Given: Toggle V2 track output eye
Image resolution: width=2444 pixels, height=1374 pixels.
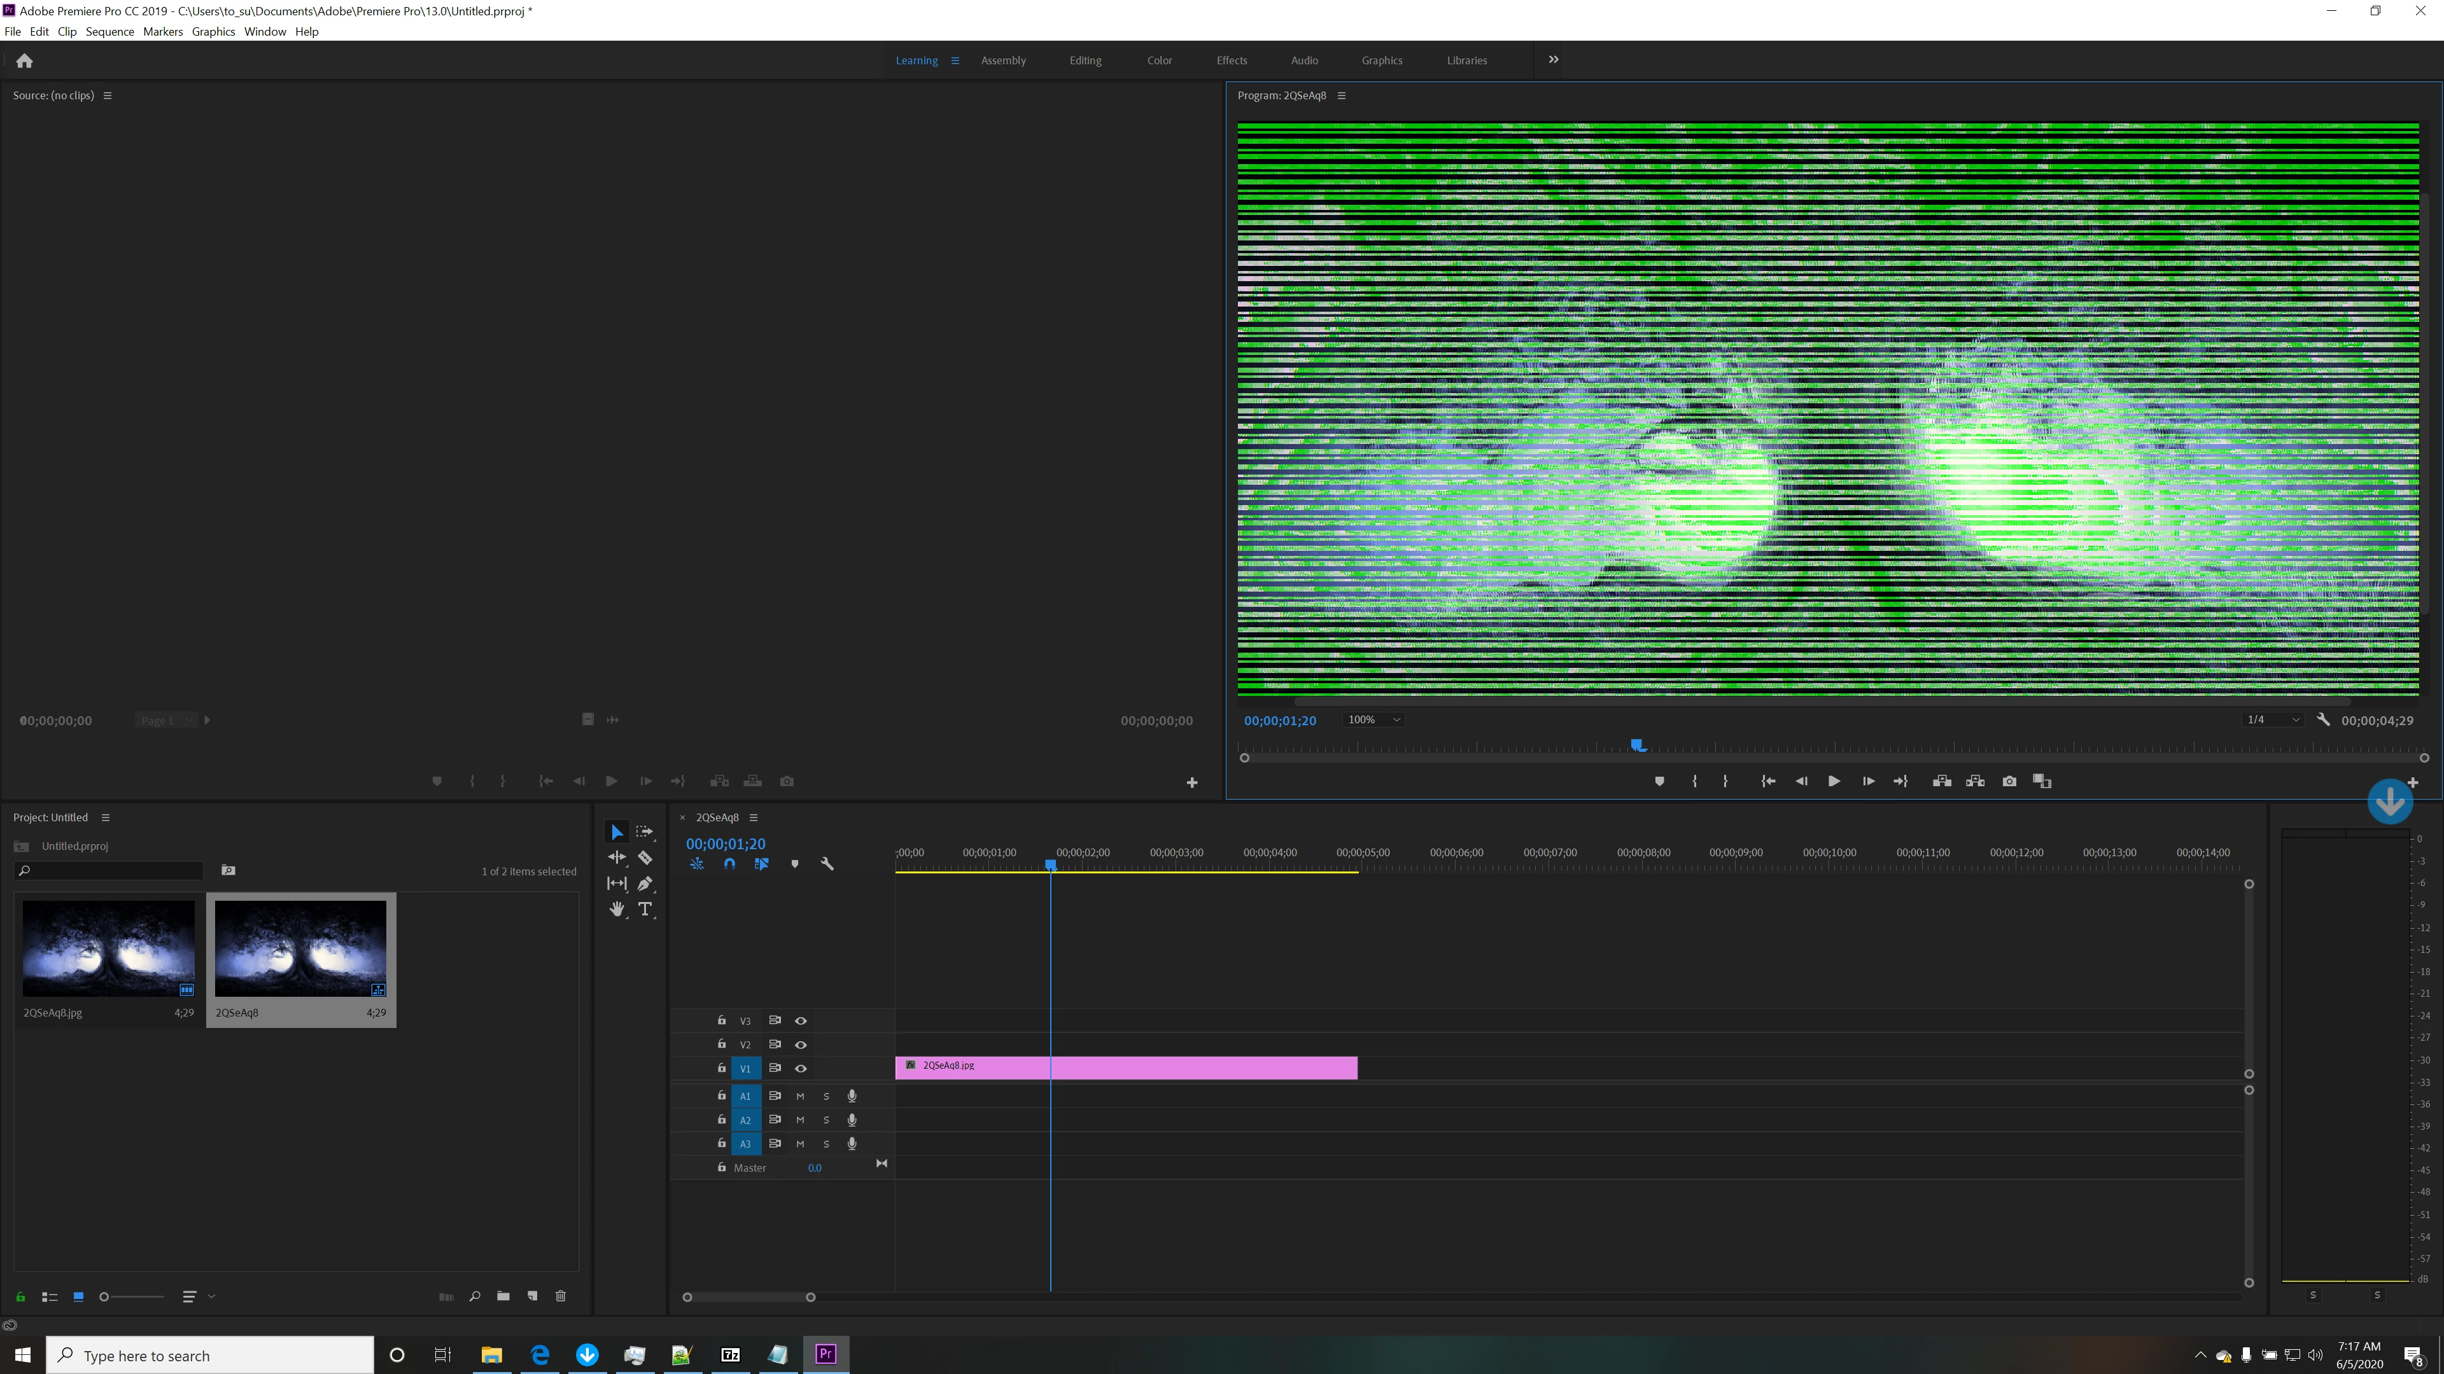Looking at the screenshot, I should point(801,1044).
